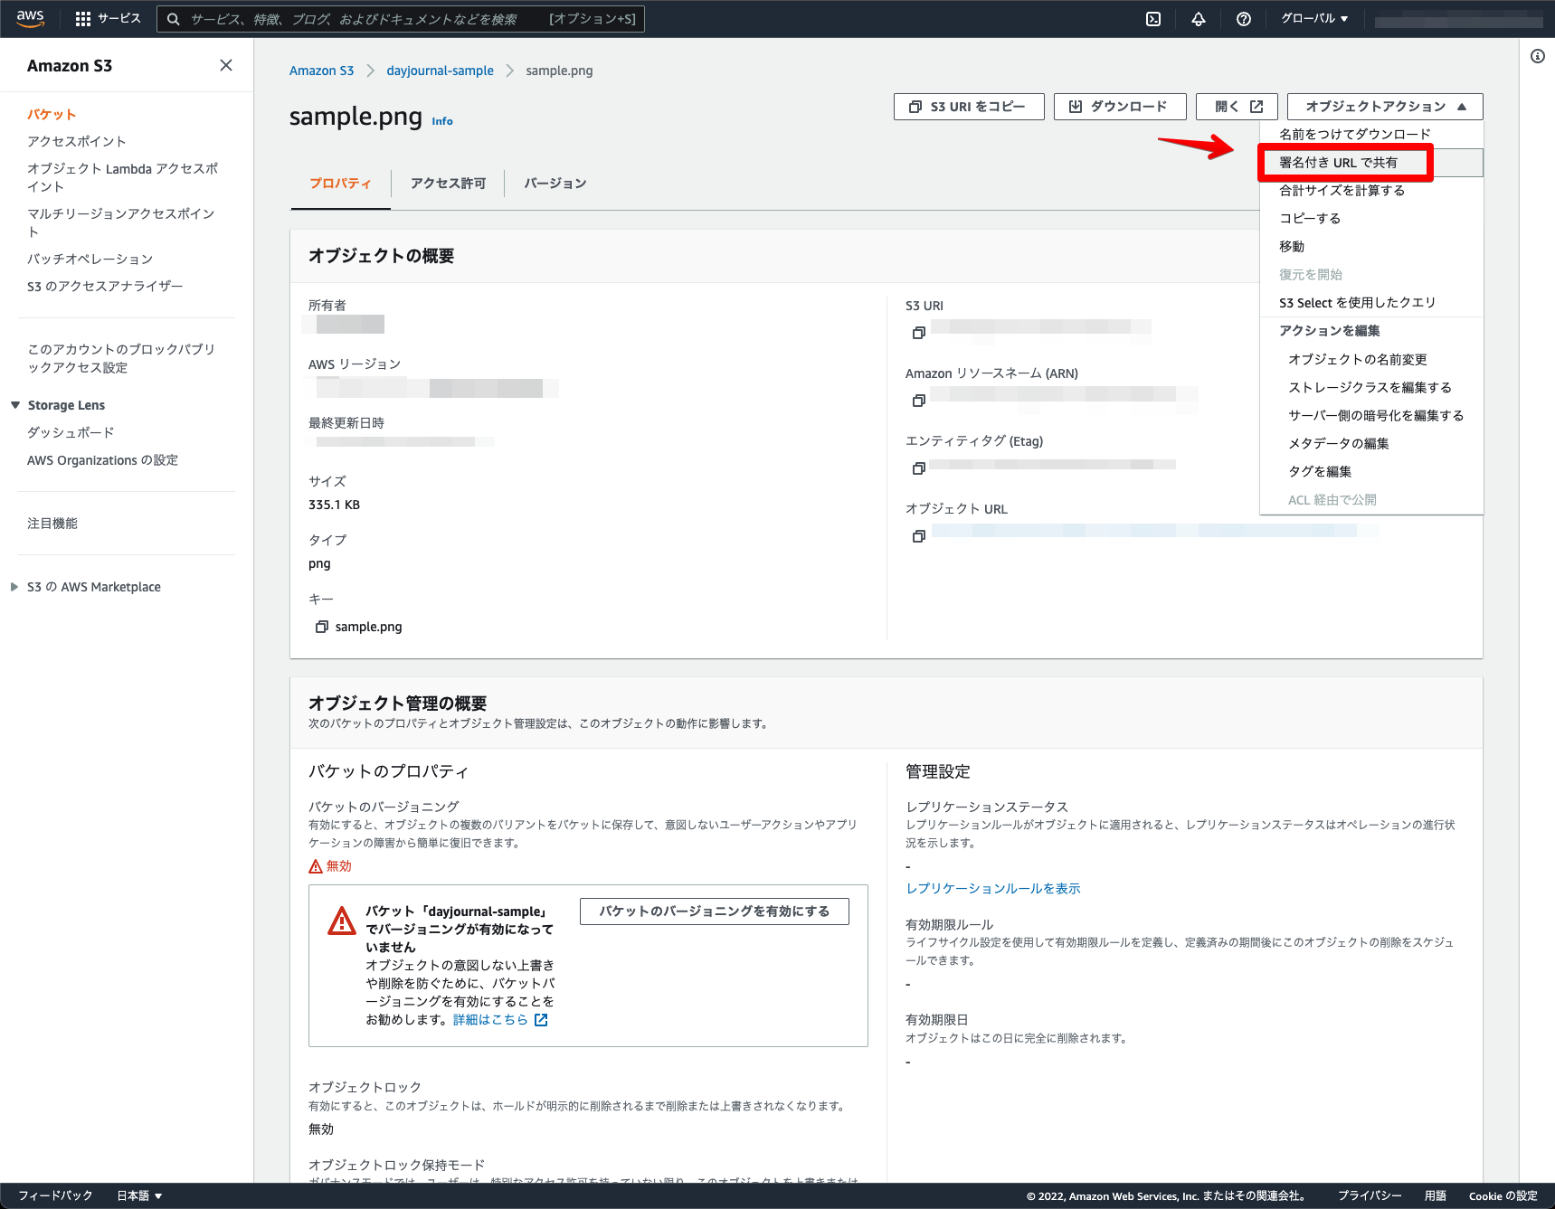1555x1209 pixels.
Task: Open Cookie の設定 footer link
Action: point(1503,1195)
